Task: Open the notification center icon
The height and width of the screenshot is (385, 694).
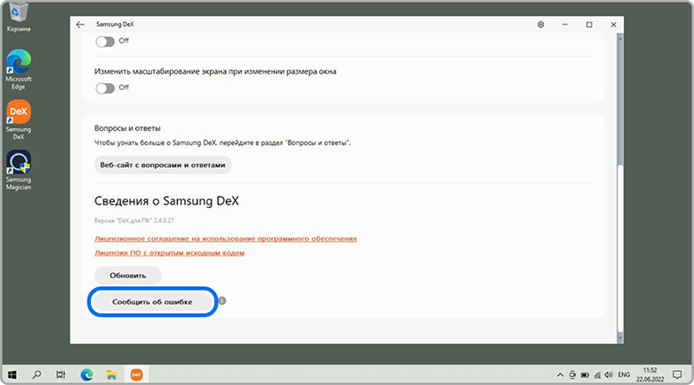Action: point(678,375)
